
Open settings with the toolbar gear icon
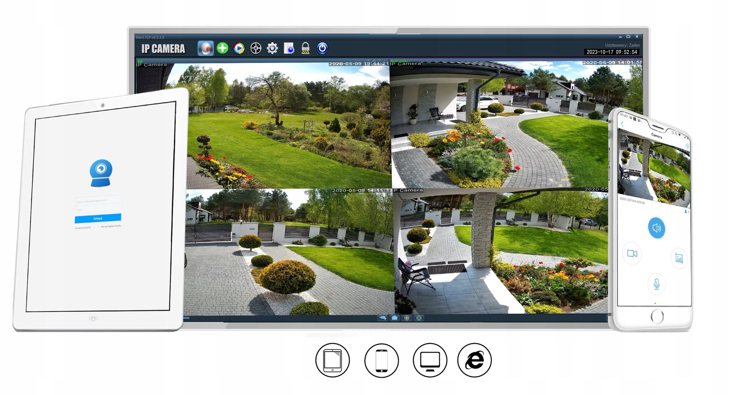click(272, 48)
